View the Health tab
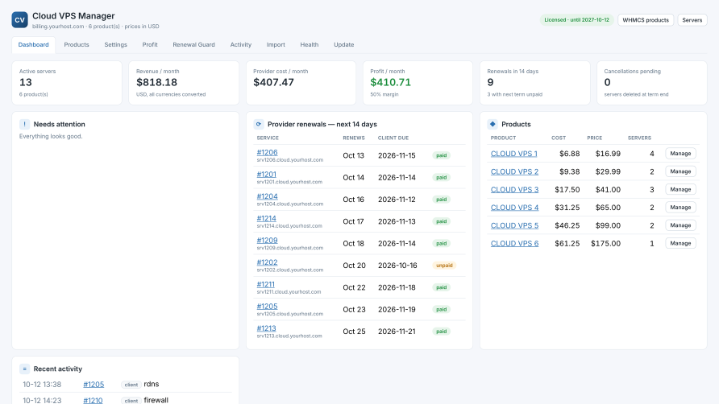 pyautogui.click(x=310, y=45)
